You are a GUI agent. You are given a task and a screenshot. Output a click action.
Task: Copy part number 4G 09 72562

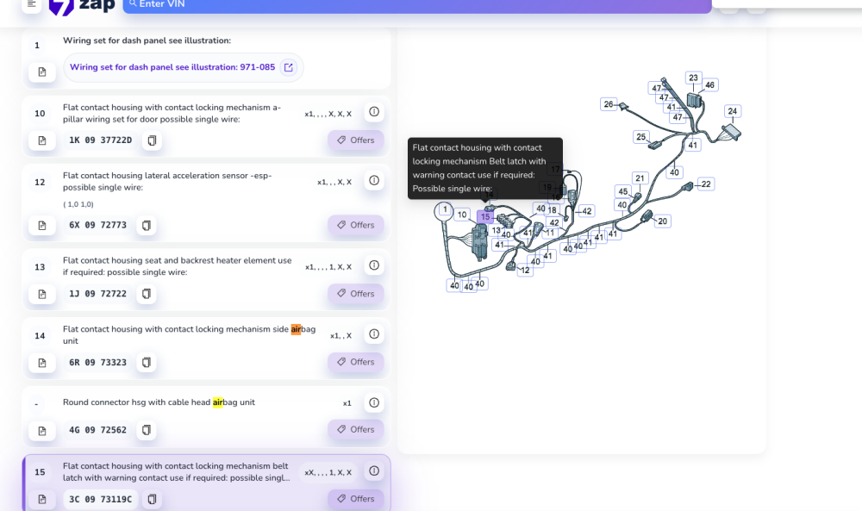[x=147, y=430]
